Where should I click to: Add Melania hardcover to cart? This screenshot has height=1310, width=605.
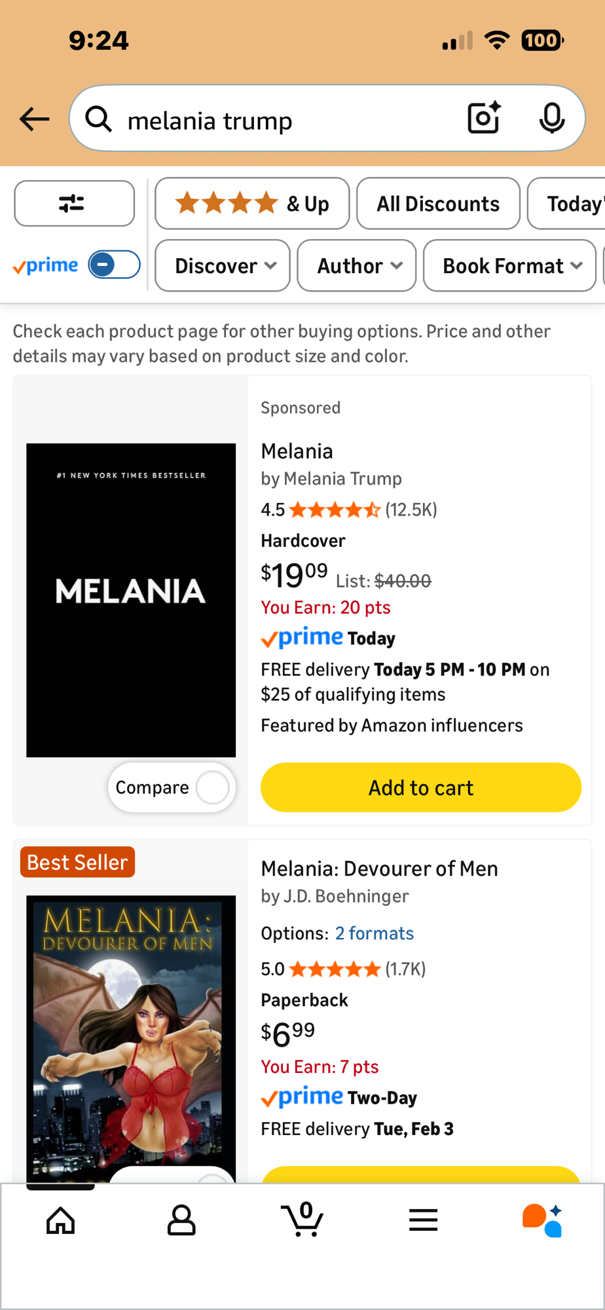[x=421, y=787]
